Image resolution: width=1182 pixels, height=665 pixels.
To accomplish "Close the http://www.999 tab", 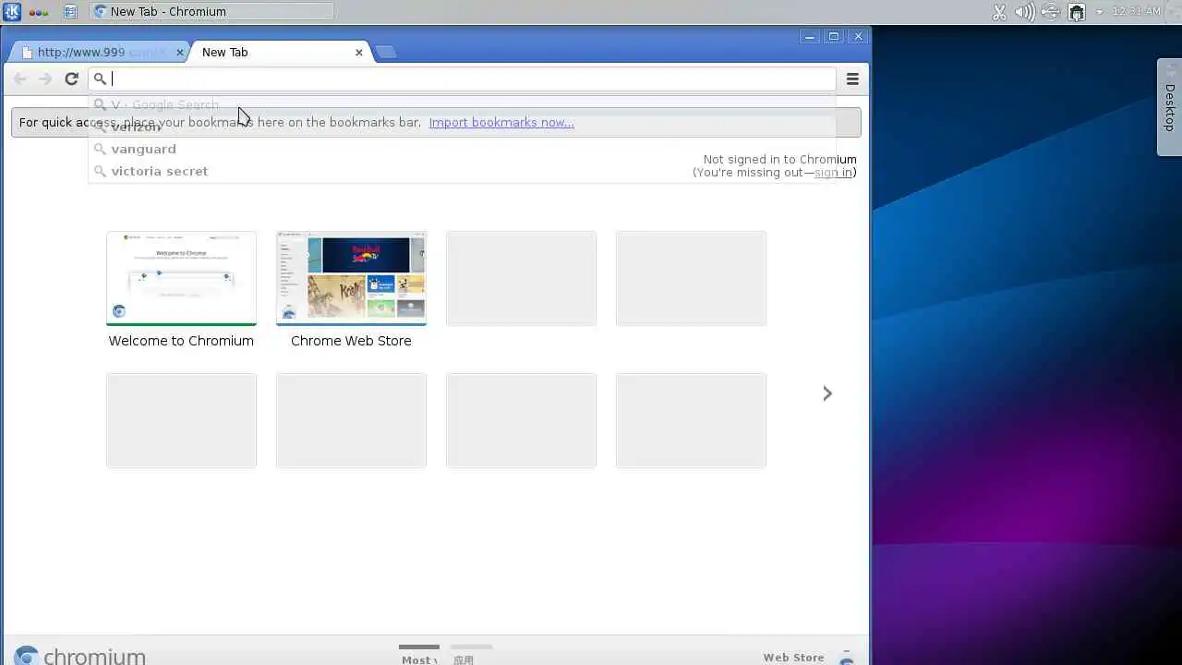I will pyautogui.click(x=179, y=53).
